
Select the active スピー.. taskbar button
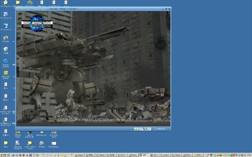[144, 155]
